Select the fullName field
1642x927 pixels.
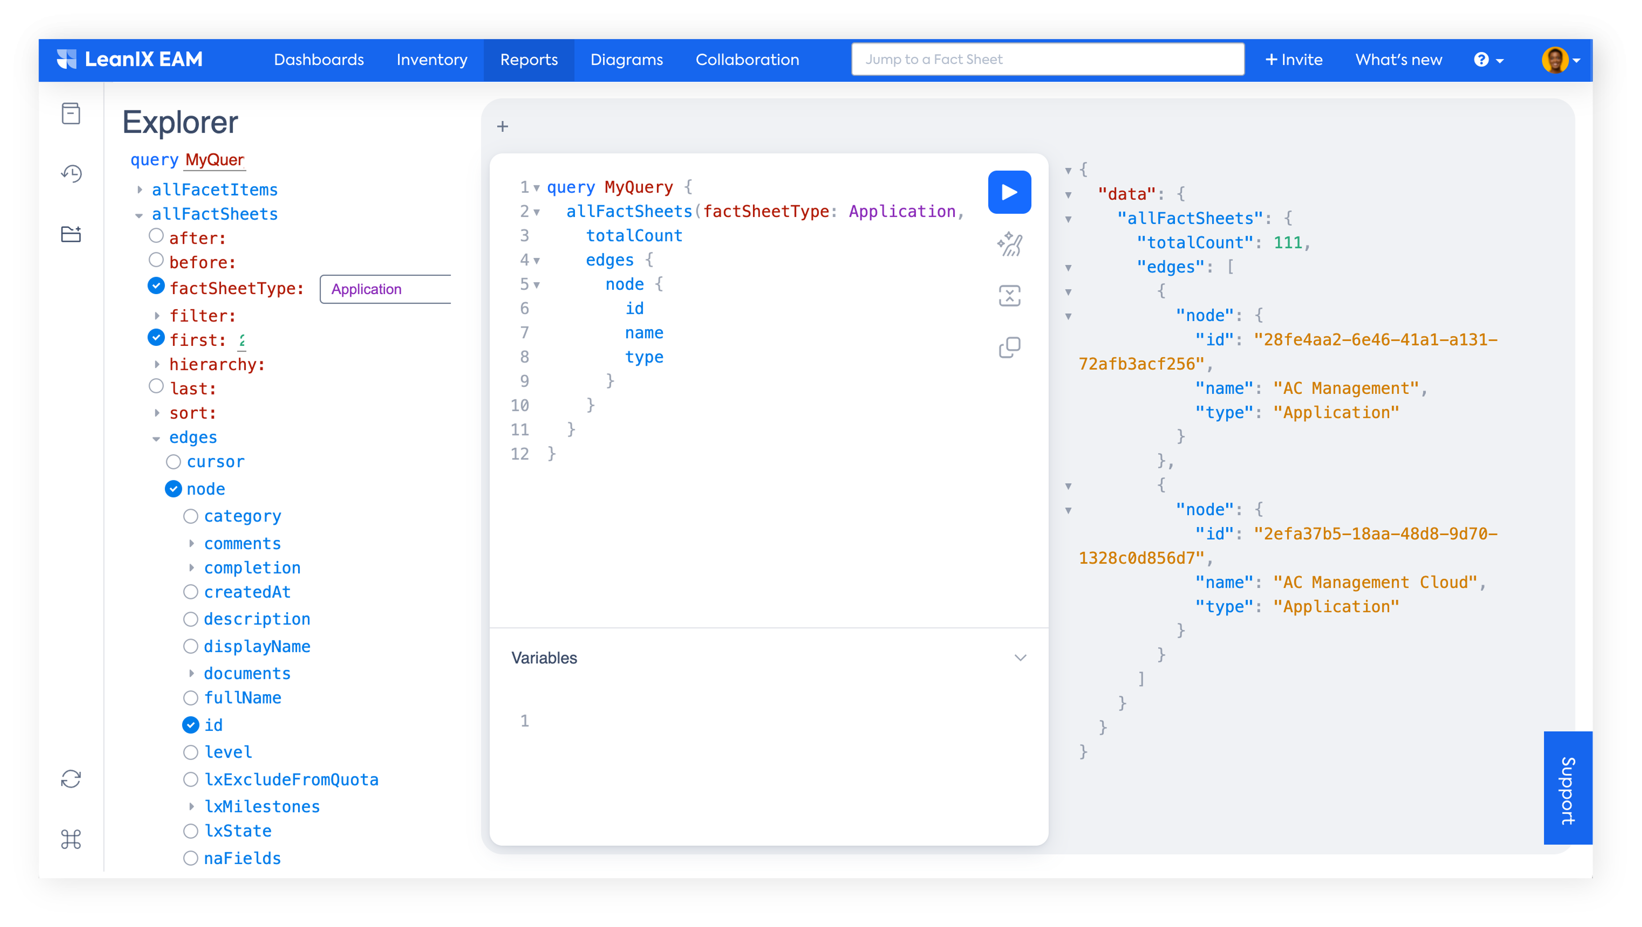tap(190, 698)
